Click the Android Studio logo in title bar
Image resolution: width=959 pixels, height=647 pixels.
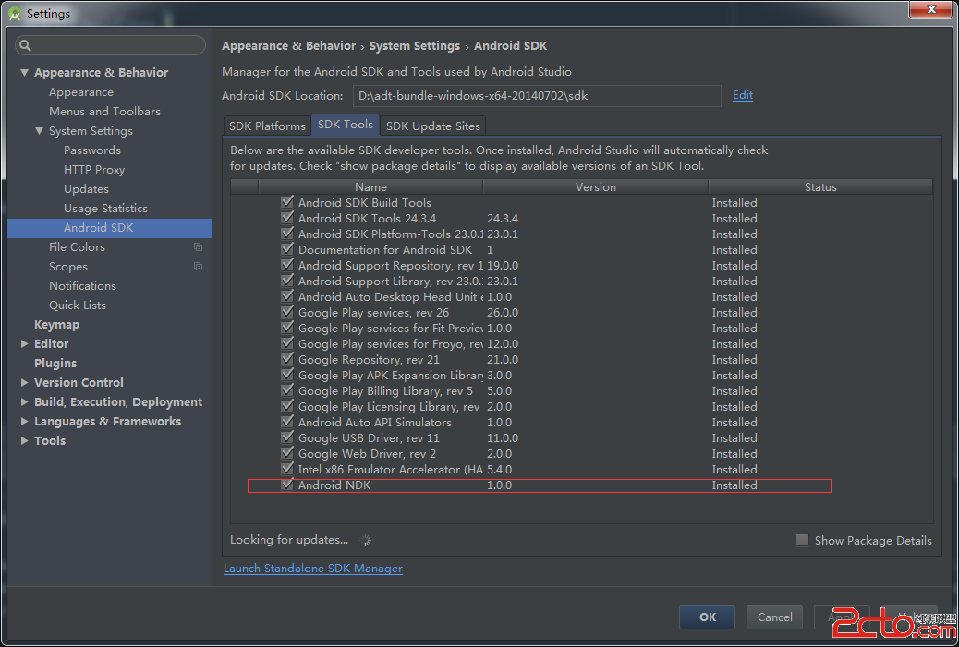pyautogui.click(x=15, y=14)
